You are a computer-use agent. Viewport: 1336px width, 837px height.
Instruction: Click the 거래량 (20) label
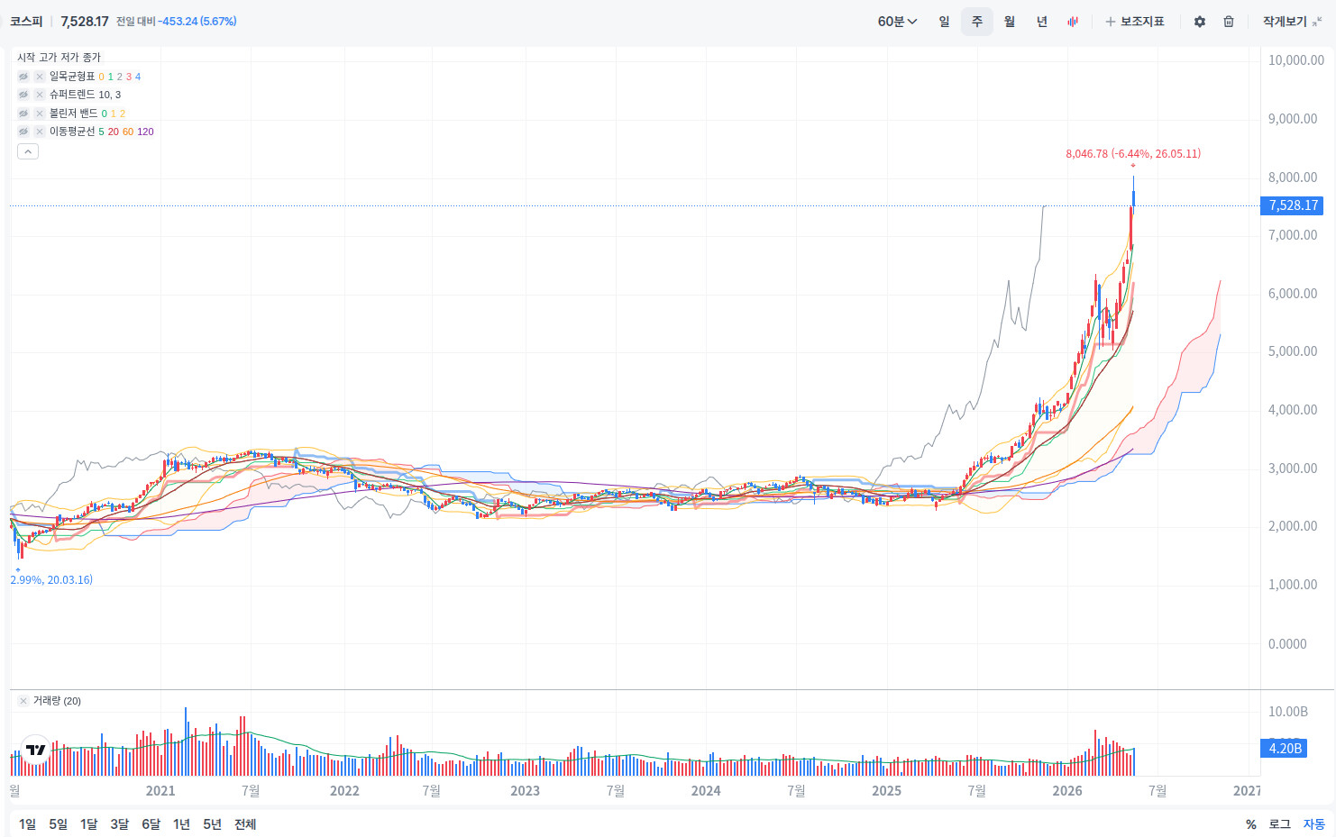point(57,701)
